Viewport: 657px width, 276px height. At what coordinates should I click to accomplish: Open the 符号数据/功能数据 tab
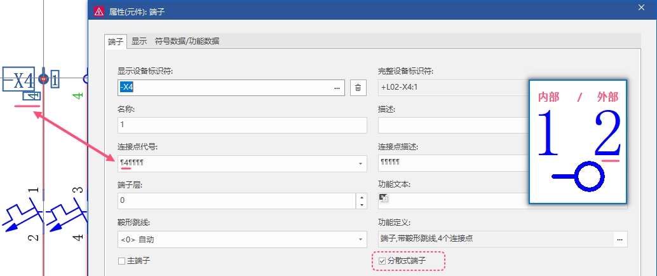pyautogui.click(x=187, y=41)
